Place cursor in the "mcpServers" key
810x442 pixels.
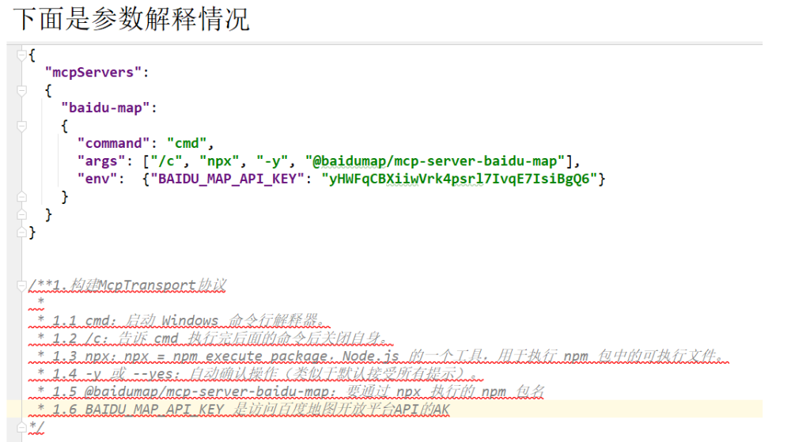click(93, 73)
